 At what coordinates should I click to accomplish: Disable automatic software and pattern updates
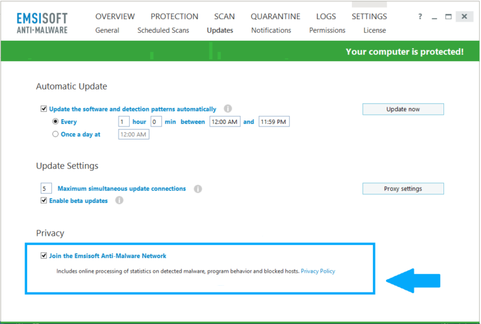coord(44,109)
